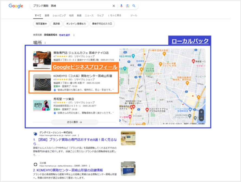Image resolution: width=241 pixels, height=182 pixels.
Task: Select the KOMEHYO pin on the map
Action: tap(133, 107)
